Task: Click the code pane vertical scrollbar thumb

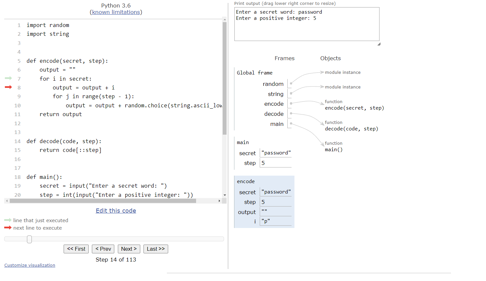Action: tap(225, 78)
